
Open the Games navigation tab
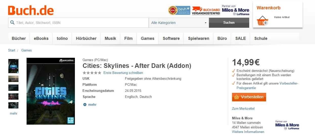(148, 39)
